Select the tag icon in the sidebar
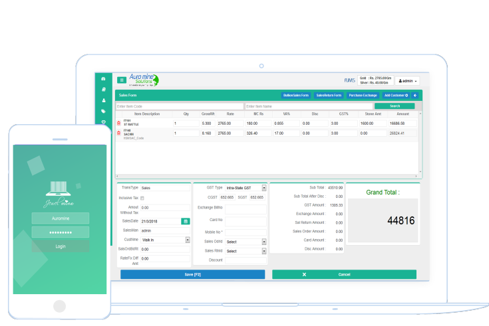The image size is (489, 326). point(103,111)
